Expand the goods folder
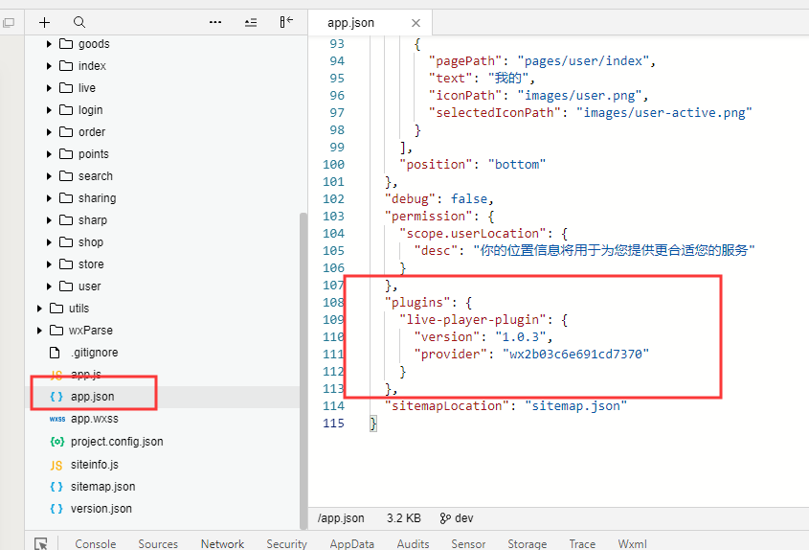This screenshot has height=550, width=809. tap(50, 44)
